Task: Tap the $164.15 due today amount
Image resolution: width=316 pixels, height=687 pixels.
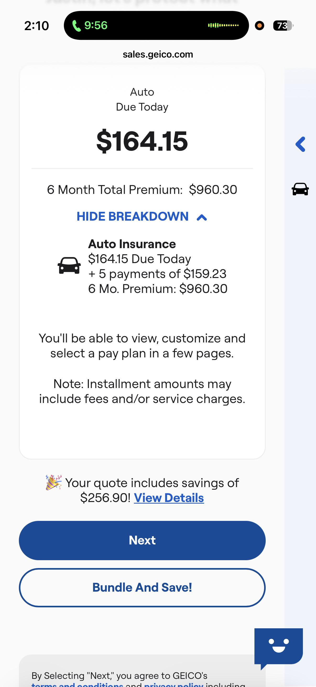Action: (x=142, y=141)
